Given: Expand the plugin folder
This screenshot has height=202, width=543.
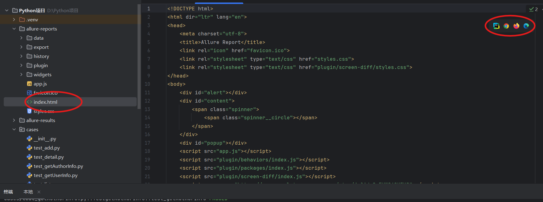Looking at the screenshot, I should click(x=21, y=65).
